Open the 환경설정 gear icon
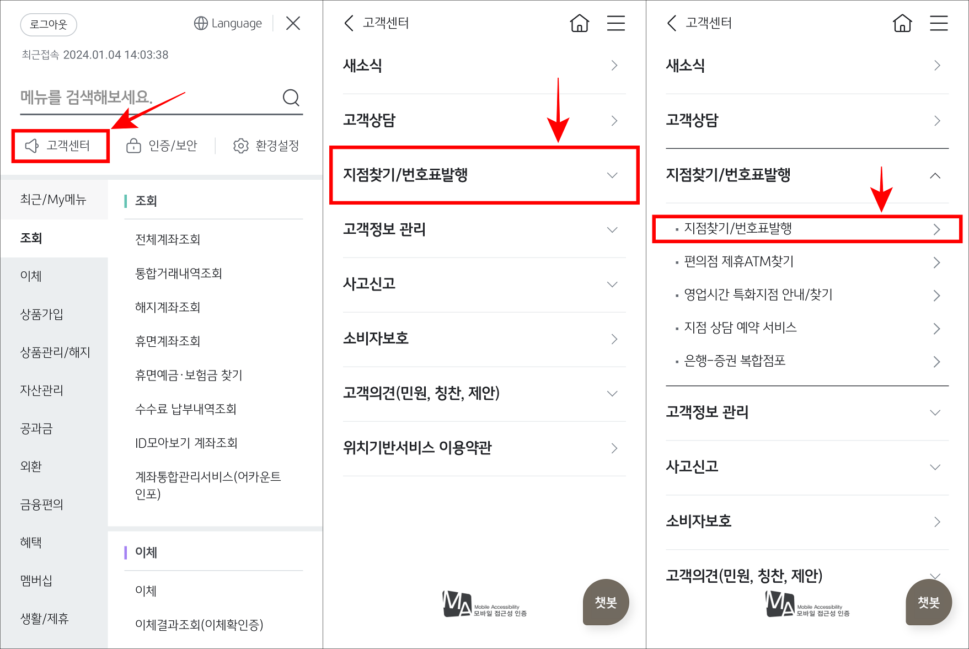This screenshot has height=649, width=969. pyautogui.click(x=240, y=146)
